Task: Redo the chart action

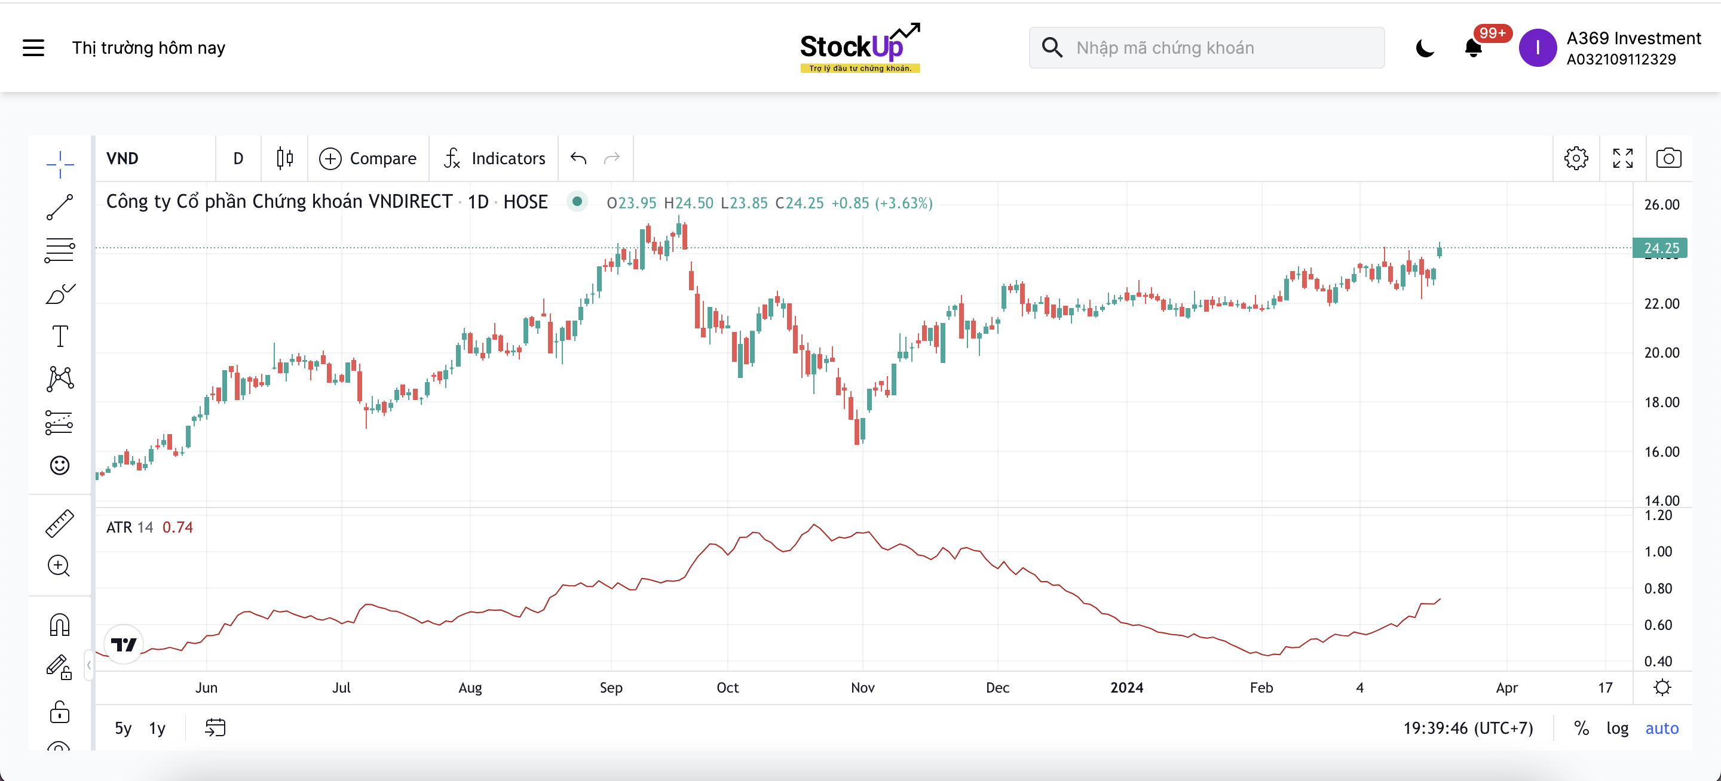Action: coord(612,158)
